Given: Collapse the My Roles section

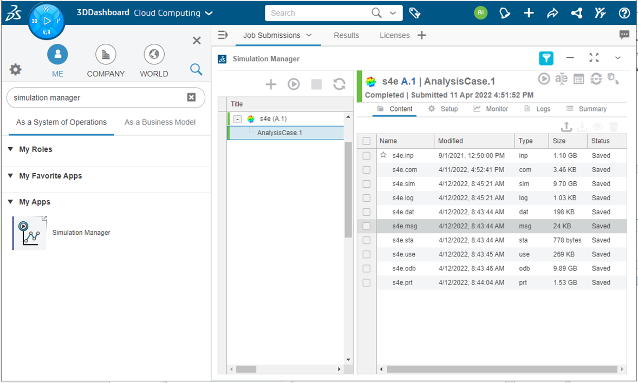Looking at the screenshot, I should pos(10,149).
